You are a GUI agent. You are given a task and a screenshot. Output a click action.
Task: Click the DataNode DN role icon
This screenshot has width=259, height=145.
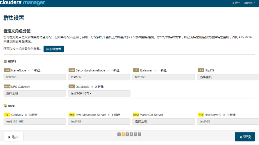[71, 87]
